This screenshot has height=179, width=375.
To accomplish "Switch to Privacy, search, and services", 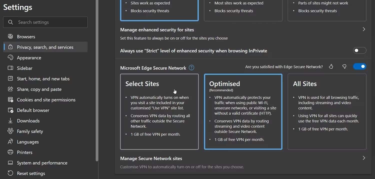I will click(45, 47).
